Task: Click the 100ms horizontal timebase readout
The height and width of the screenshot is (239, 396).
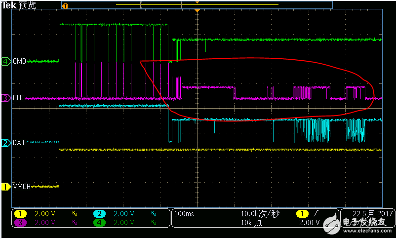Action: [x=184, y=214]
